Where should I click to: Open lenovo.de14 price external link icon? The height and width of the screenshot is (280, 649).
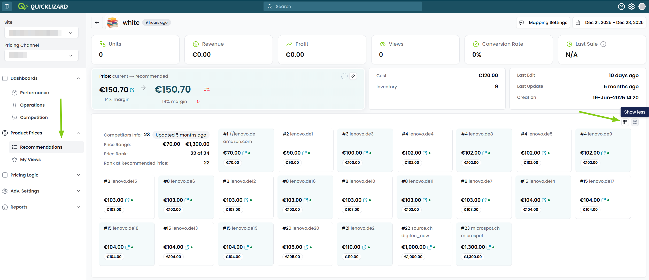point(544,200)
